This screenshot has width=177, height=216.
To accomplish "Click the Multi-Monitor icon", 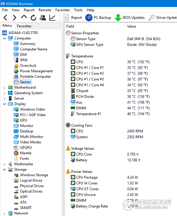I will (16, 137).
